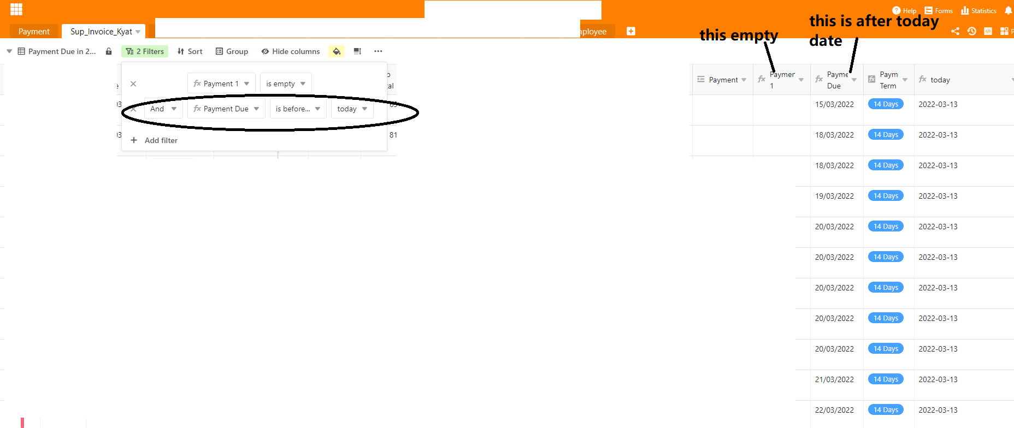Click the add new table plus icon

(x=630, y=31)
